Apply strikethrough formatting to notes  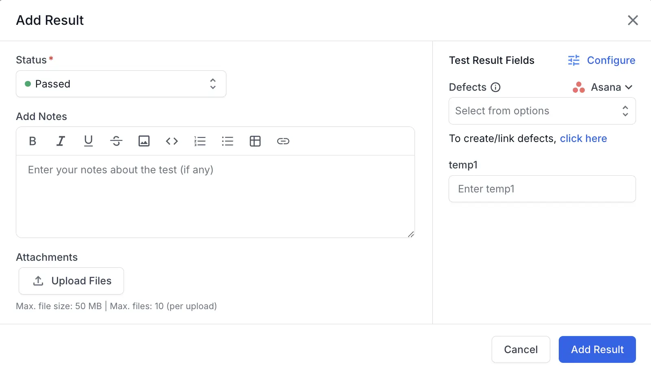point(116,141)
